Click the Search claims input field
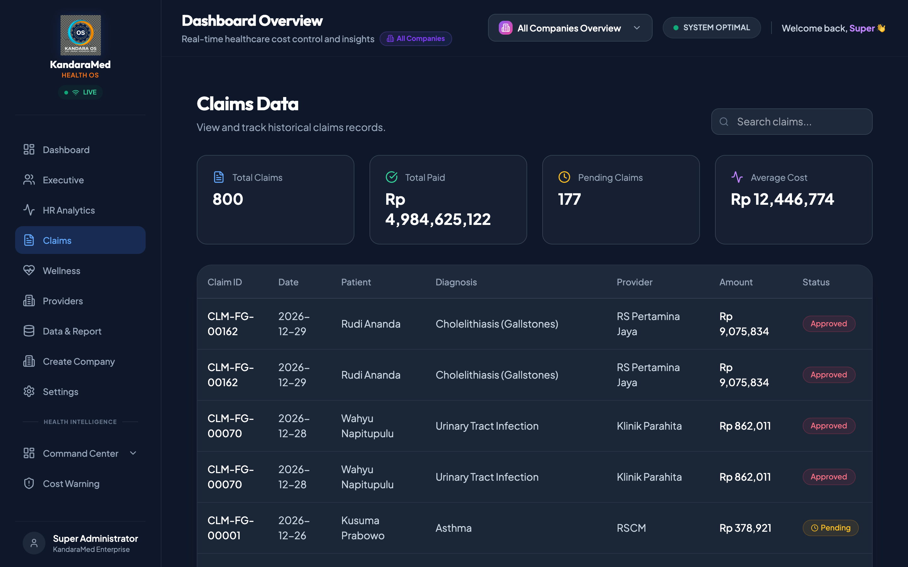Image resolution: width=908 pixels, height=567 pixels. coord(792,122)
